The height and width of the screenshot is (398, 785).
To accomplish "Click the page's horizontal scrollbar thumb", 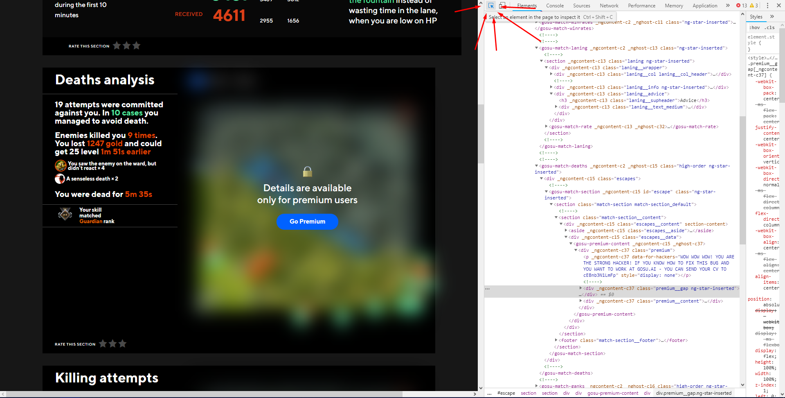I will 204,394.
